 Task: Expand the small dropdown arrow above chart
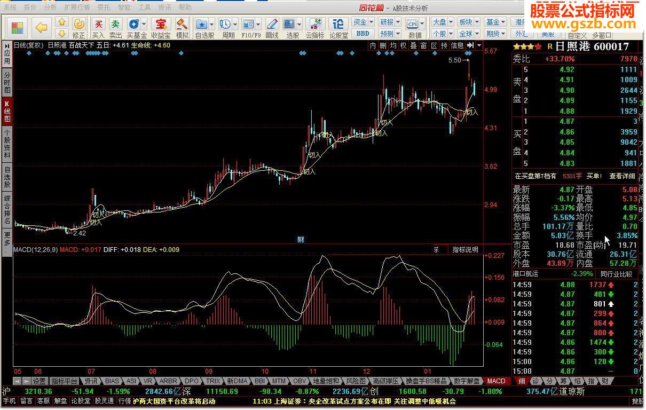[479, 45]
